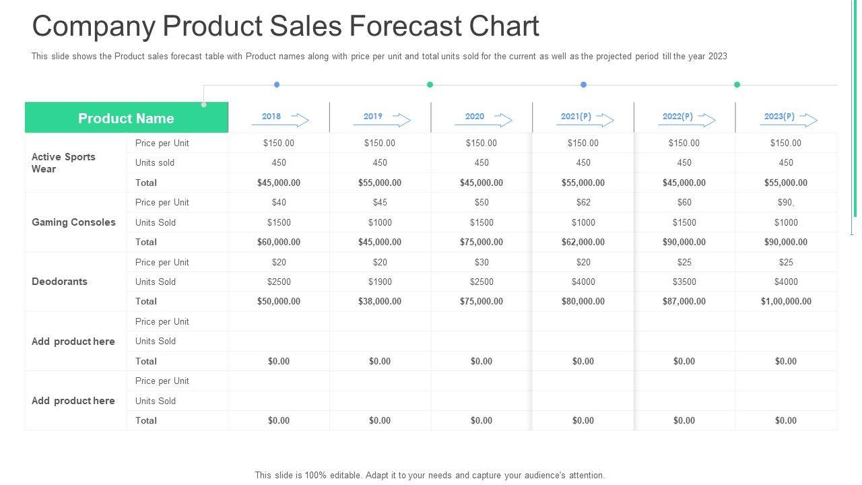Click the first Add product here placeholder
Screen dimensions: 862x485
pyautogui.click(x=73, y=342)
